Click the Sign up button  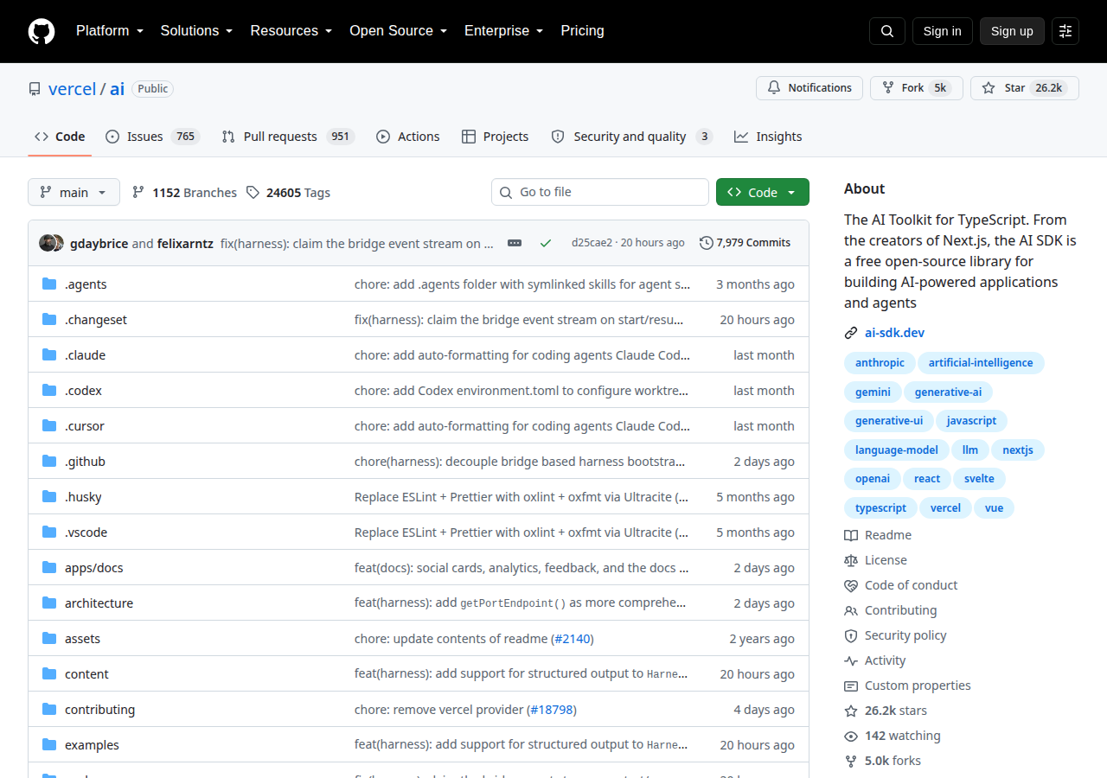pyautogui.click(x=1012, y=31)
